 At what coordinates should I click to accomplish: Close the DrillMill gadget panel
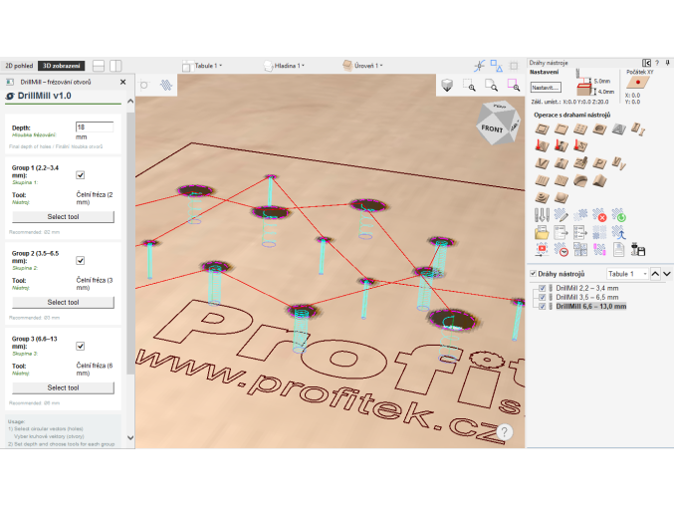point(122,82)
